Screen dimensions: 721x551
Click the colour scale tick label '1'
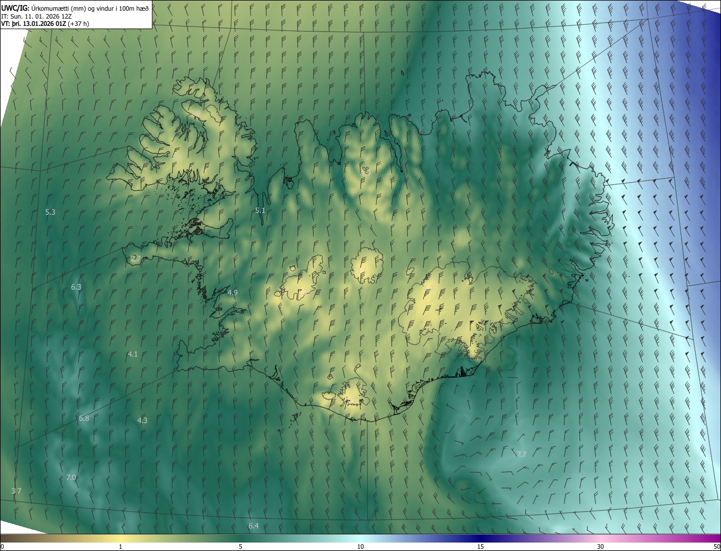121,546
